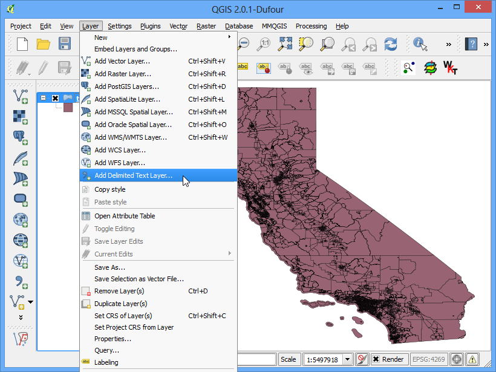Screen dimensions: 496x372
Task: Open the Vector menu
Action: pos(178,26)
